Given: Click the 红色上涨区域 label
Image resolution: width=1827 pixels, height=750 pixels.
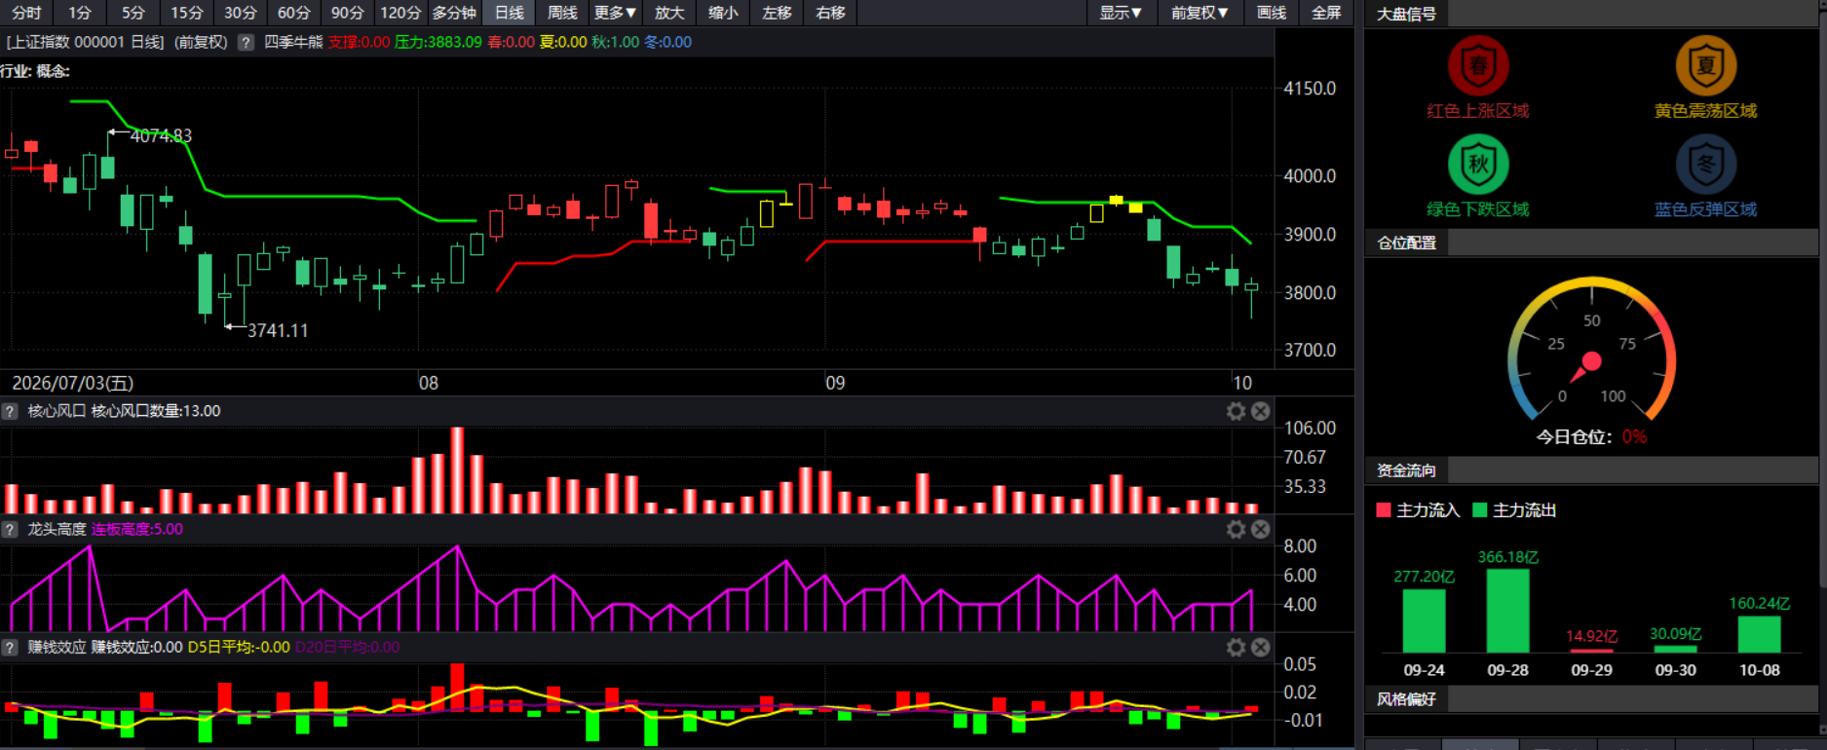Looking at the screenshot, I should click(x=1478, y=111).
